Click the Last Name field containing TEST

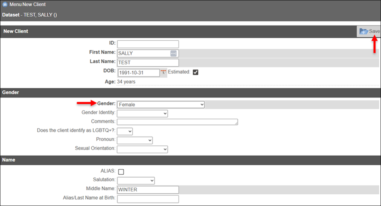(148, 63)
